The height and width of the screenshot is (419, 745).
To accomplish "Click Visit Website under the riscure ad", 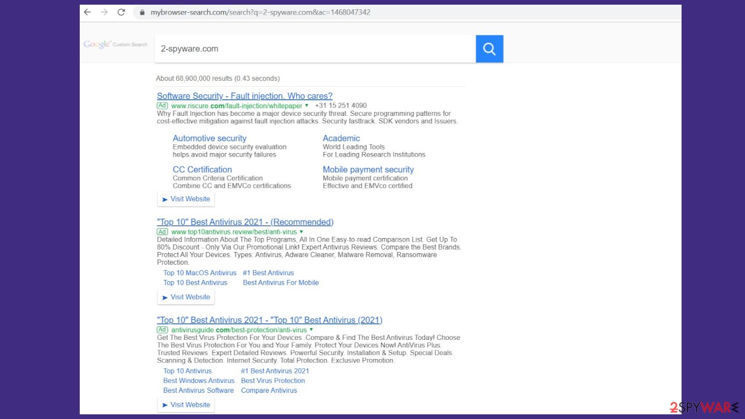I will 186,199.
